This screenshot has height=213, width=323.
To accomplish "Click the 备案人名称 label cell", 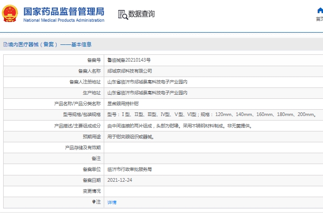I will coord(54,71).
